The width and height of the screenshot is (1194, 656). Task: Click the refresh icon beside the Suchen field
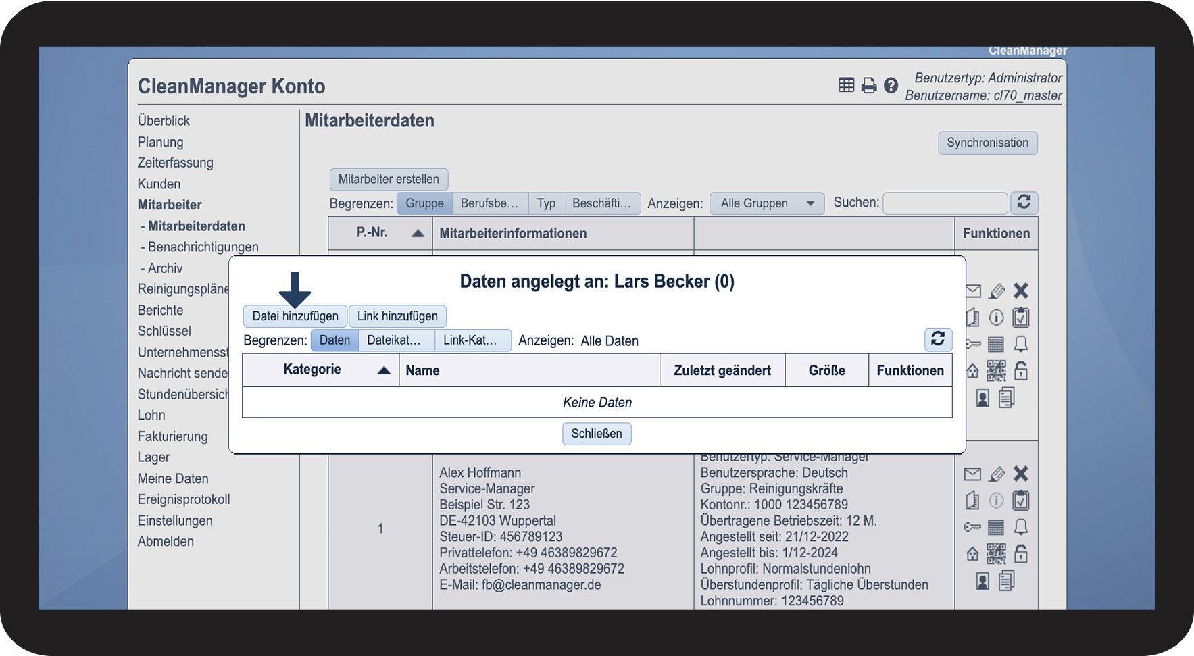tap(1024, 203)
